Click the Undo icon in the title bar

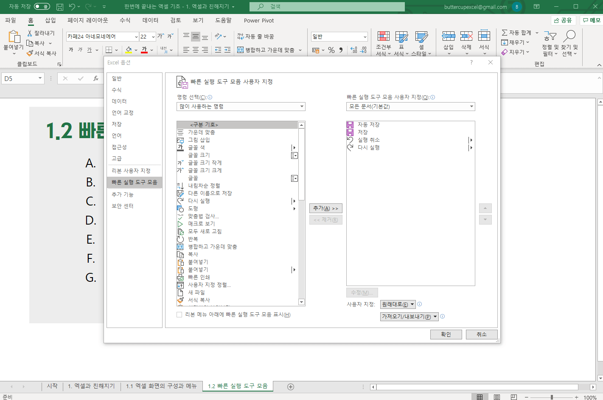coord(72,6)
